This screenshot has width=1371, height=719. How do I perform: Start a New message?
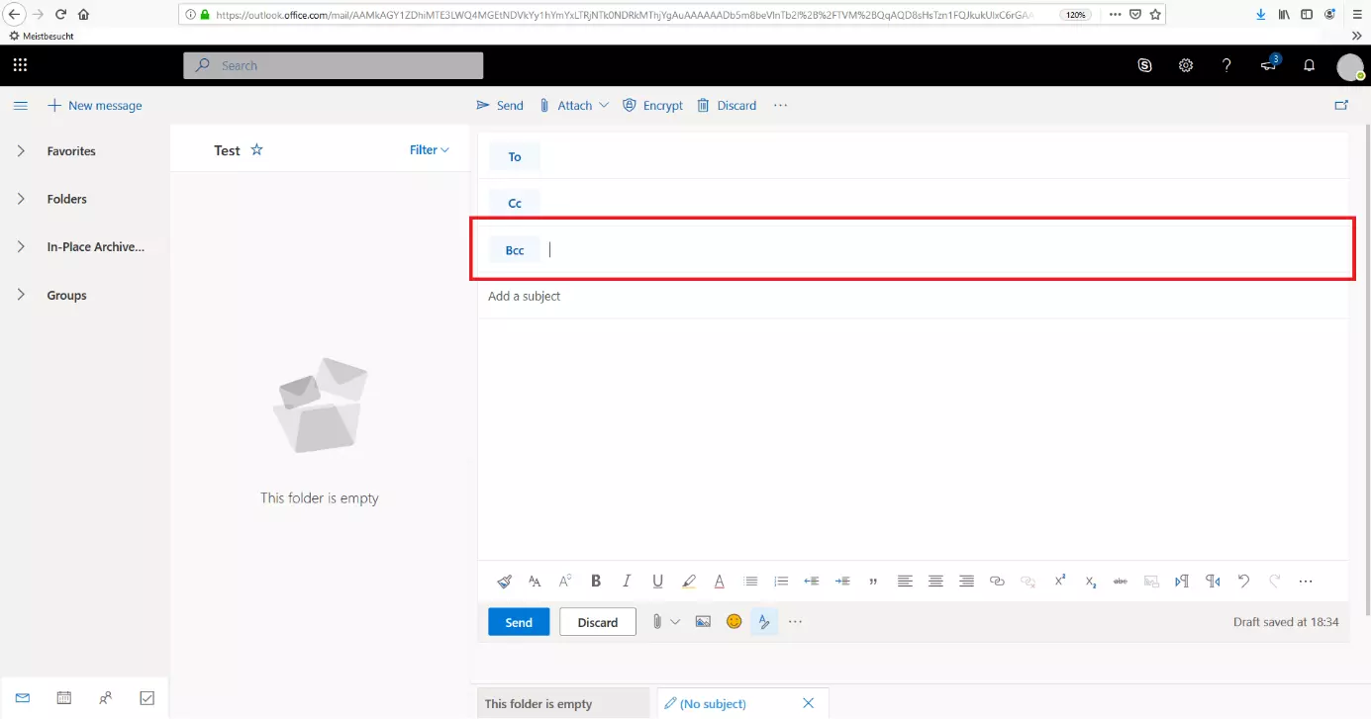pyautogui.click(x=95, y=105)
